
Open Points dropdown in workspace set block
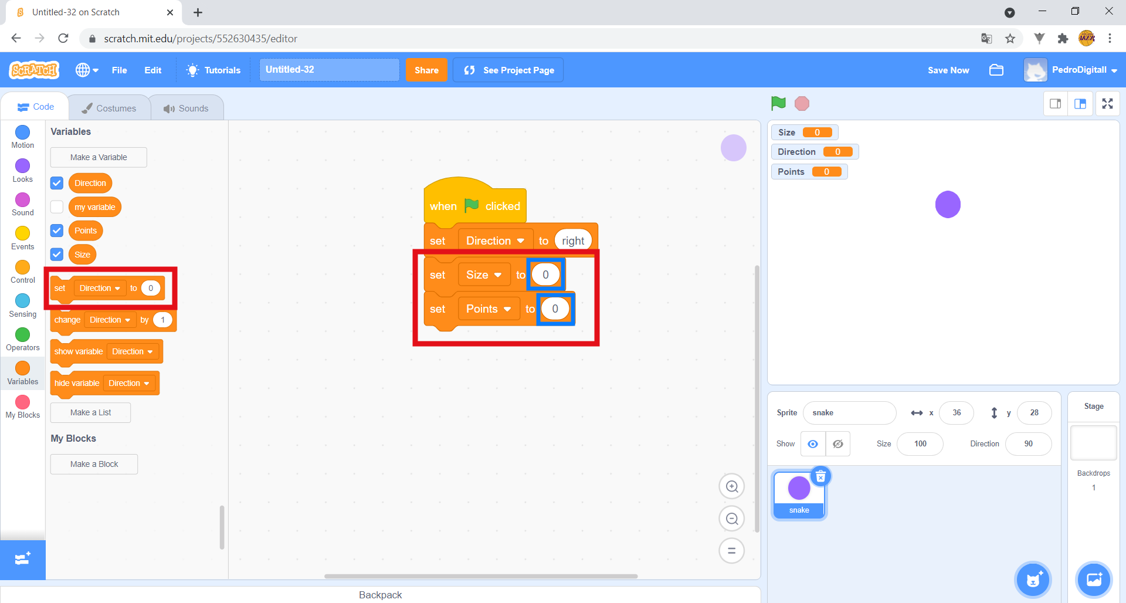489,309
